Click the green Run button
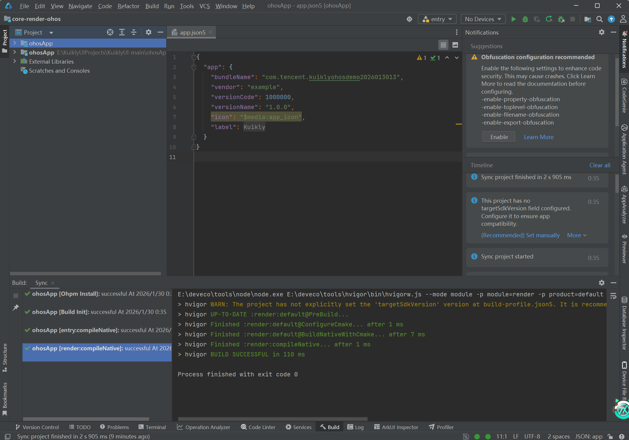 [513, 19]
